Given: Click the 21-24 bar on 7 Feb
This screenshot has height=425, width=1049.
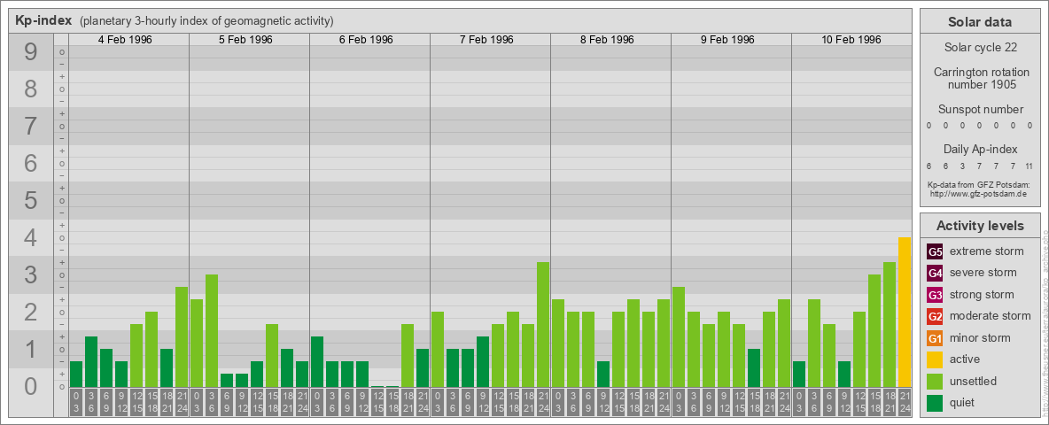Looking at the screenshot, I should pyautogui.click(x=543, y=324).
